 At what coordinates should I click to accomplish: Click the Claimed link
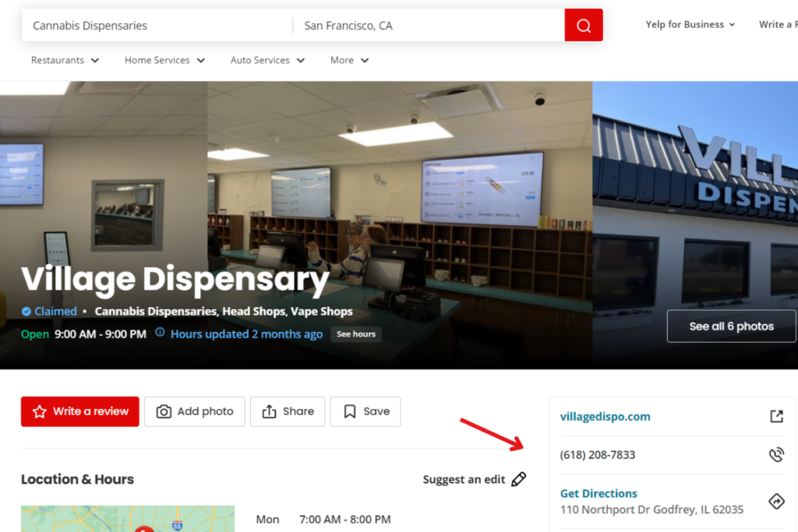point(55,312)
